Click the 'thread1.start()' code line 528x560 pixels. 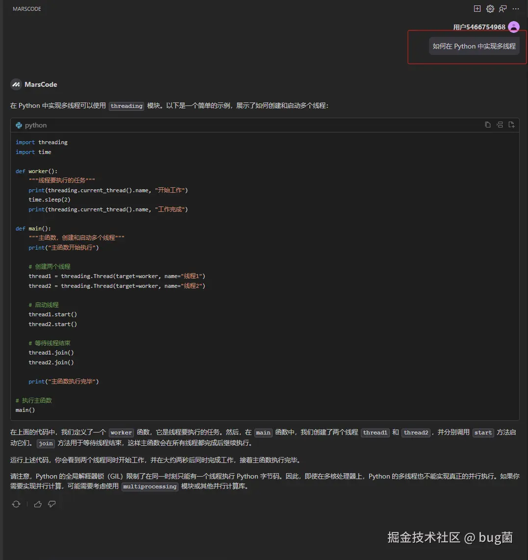(53, 314)
